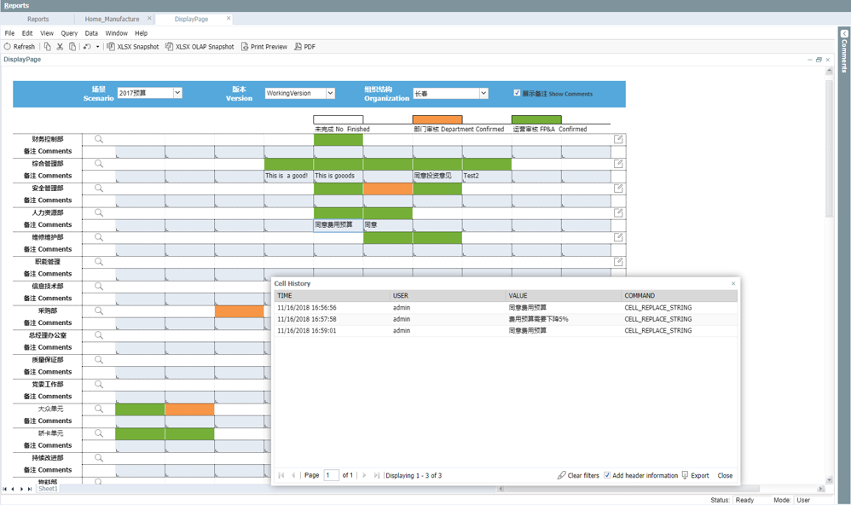The width and height of the screenshot is (851, 505).
Task: Click the edit icon for 人力资源部 row
Action: pyautogui.click(x=618, y=212)
